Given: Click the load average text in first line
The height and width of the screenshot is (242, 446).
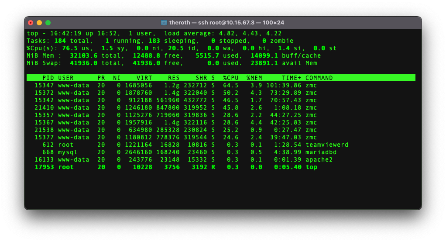Looking at the screenshot, I should 223,33.
